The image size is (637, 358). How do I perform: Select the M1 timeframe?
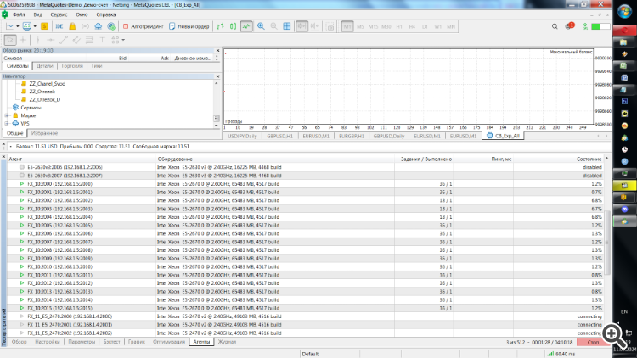[x=347, y=27]
